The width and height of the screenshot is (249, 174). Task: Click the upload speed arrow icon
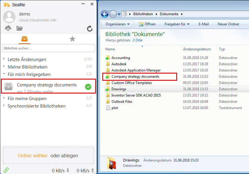coord(92,170)
